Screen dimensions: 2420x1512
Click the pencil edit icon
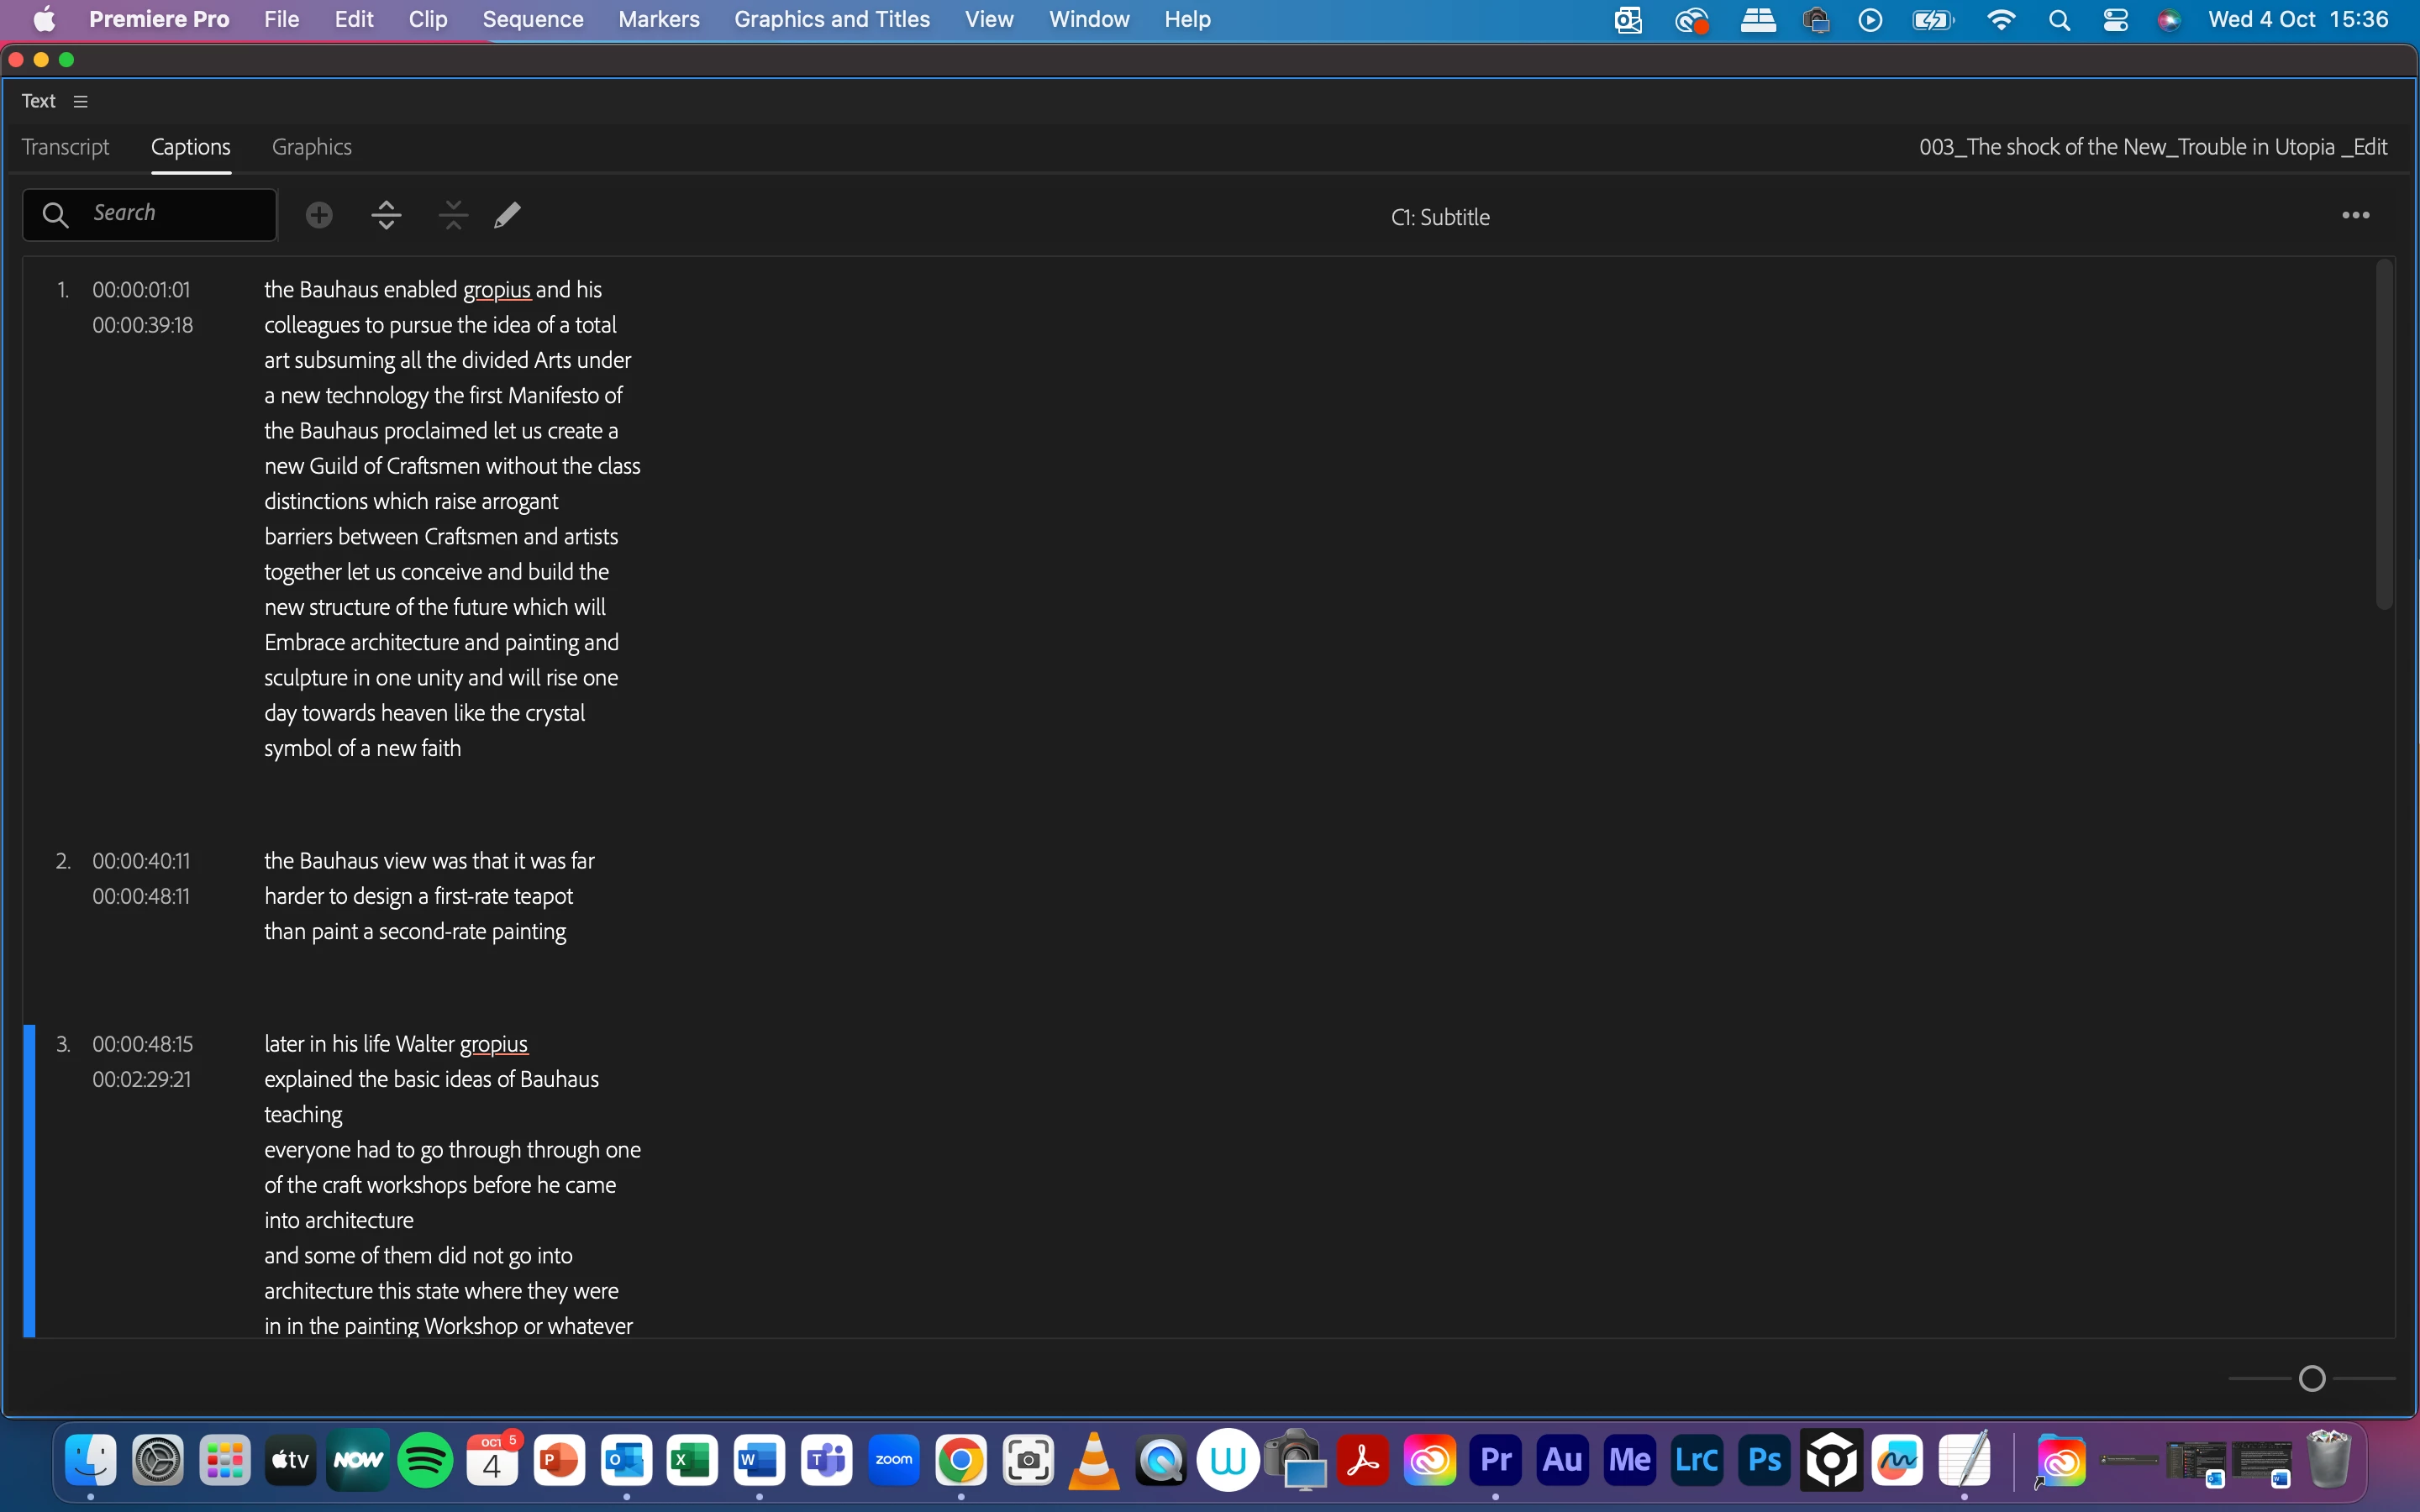(507, 215)
